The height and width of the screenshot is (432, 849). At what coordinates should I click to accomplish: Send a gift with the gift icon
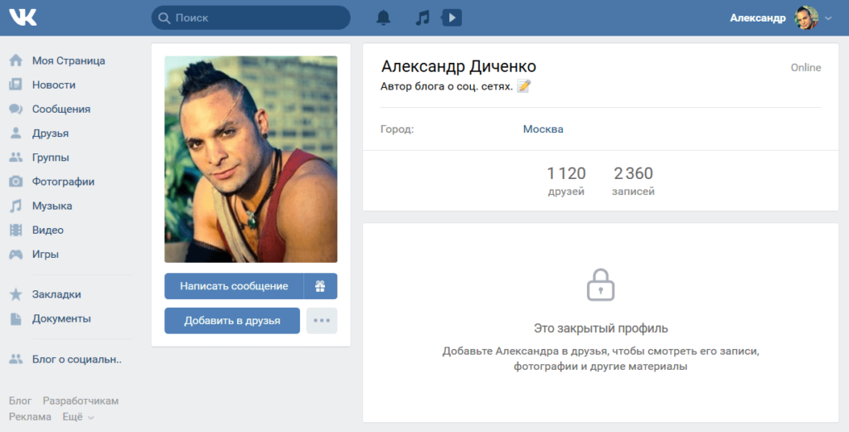(321, 286)
